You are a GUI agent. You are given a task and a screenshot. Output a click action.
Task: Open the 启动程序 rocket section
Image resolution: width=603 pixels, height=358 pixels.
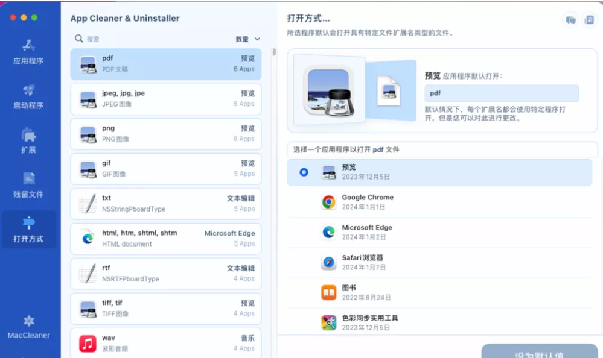click(x=28, y=97)
